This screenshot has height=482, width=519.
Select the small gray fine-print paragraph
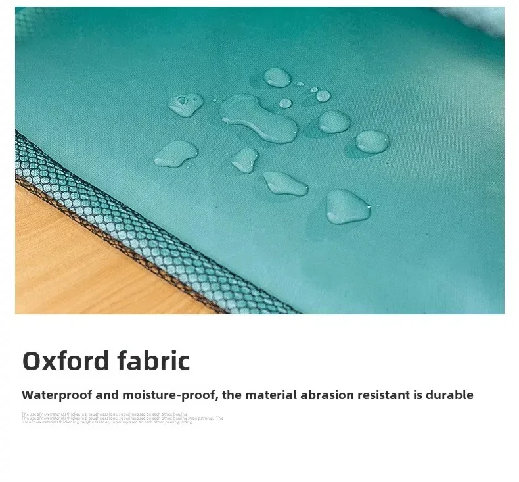(x=122, y=418)
